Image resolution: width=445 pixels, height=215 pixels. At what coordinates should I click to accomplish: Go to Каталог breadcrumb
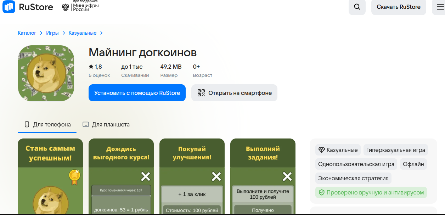pyautogui.click(x=27, y=33)
